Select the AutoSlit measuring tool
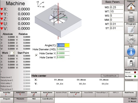This screenshot has height=103, width=138. (34, 94)
